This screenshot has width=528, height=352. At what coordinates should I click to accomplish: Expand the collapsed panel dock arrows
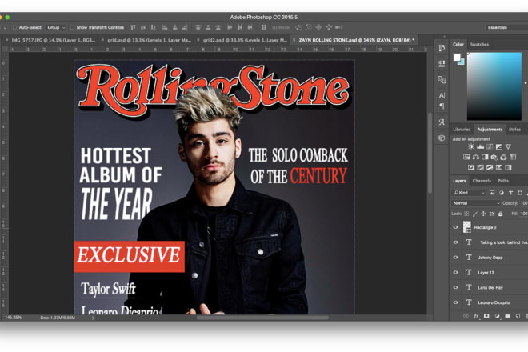point(445,36)
